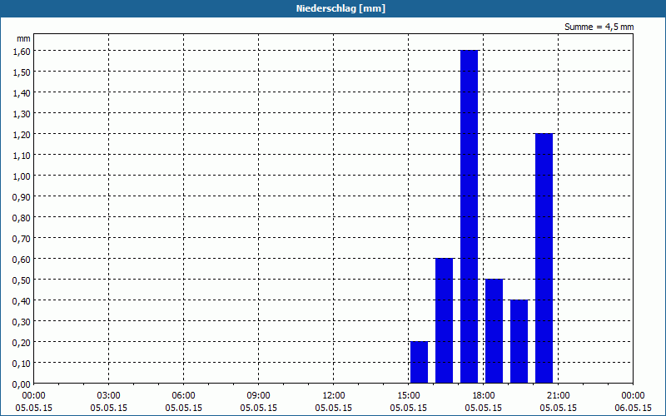Click the 1,40 y-axis label
This screenshot has height=416, width=666.
click(22, 93)
